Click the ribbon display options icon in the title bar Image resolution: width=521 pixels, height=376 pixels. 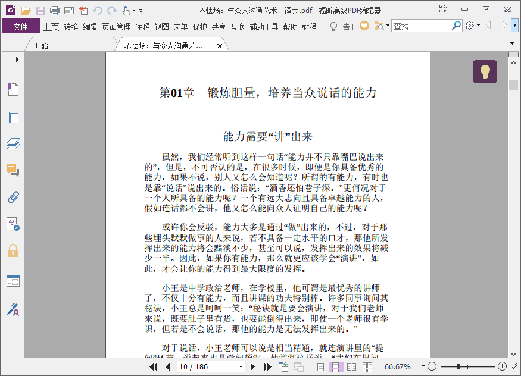pos(443,9)
